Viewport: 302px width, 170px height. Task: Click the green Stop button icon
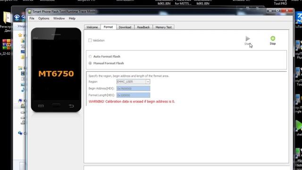pos(273,38)
